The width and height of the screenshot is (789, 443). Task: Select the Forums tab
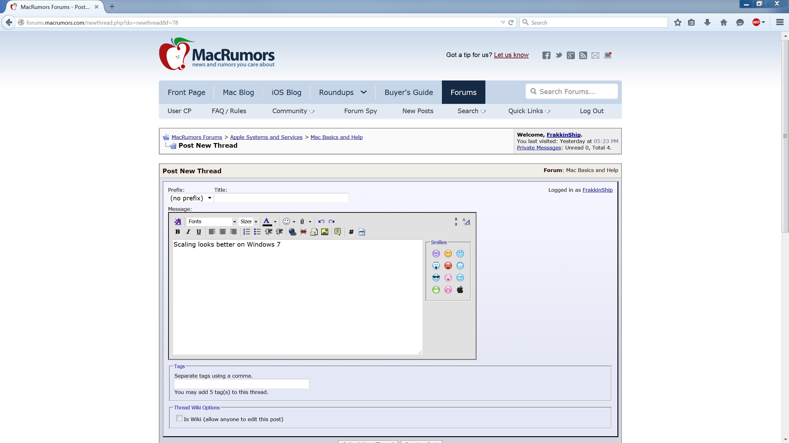click(463, 92)
